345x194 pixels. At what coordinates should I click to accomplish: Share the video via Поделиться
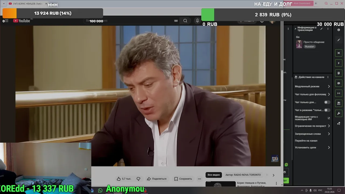[157, 179]
